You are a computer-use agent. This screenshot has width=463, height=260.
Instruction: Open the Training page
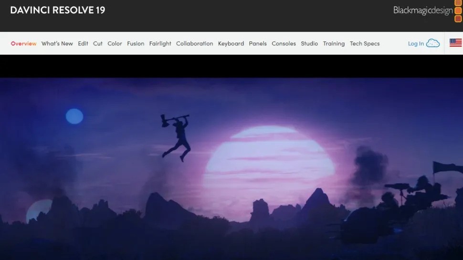[x=334, y=43]
